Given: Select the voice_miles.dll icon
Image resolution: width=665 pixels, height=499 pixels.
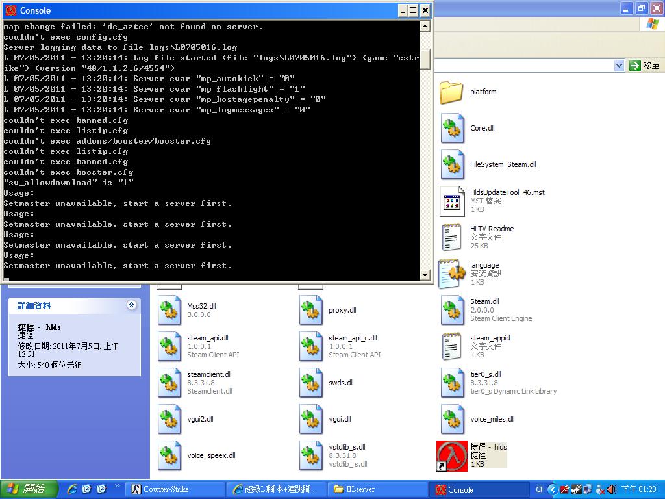Looking at the screenshot, I should click(x=452, y=420).
